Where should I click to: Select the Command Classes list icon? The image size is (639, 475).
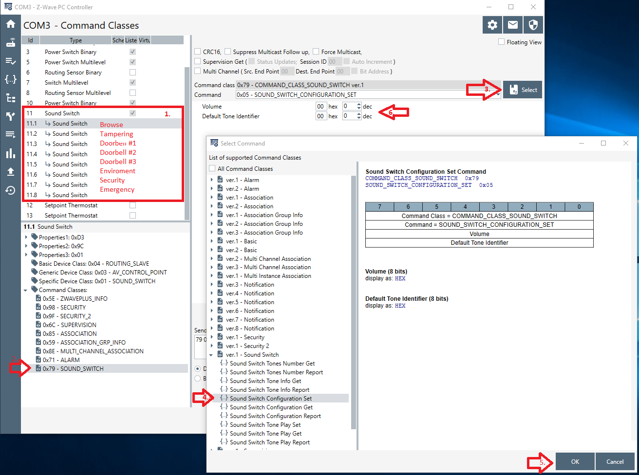(x=10, y=61)
